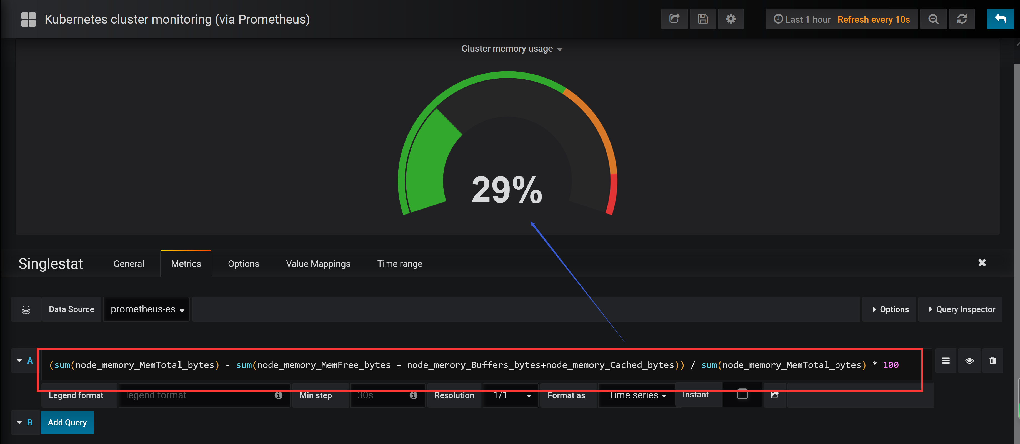Open query A hamburger menu icon
The image size is (1020, 444).
(946, 360)
